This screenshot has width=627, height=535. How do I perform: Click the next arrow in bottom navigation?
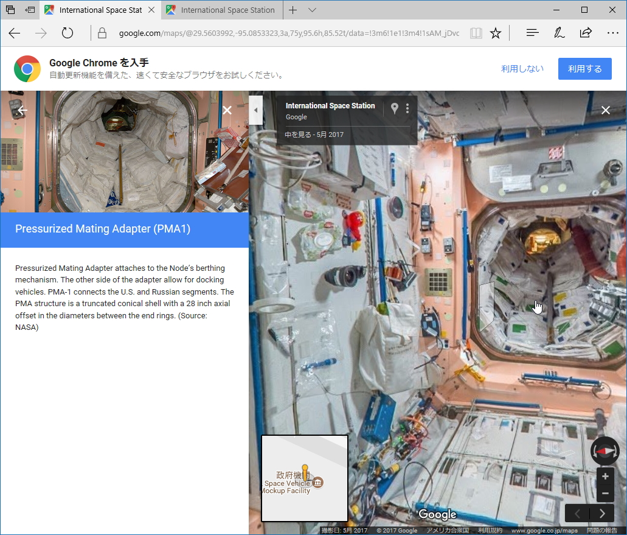(602, 513)
